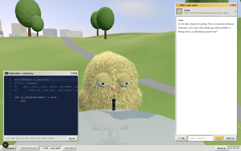Click line number 8 in the code editor

[10, 105]
